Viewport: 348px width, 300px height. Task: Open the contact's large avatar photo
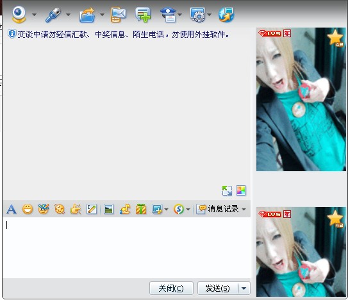click(x=301, y=99)
